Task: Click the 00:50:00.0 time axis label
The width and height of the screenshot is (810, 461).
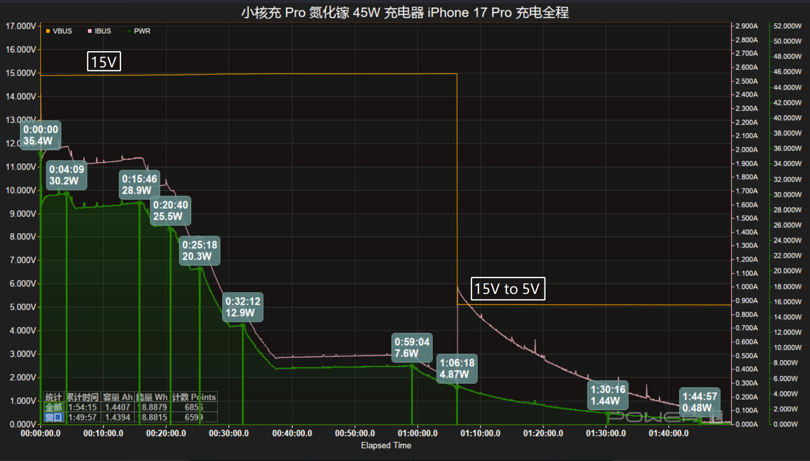Action: (x=355, y=433)
